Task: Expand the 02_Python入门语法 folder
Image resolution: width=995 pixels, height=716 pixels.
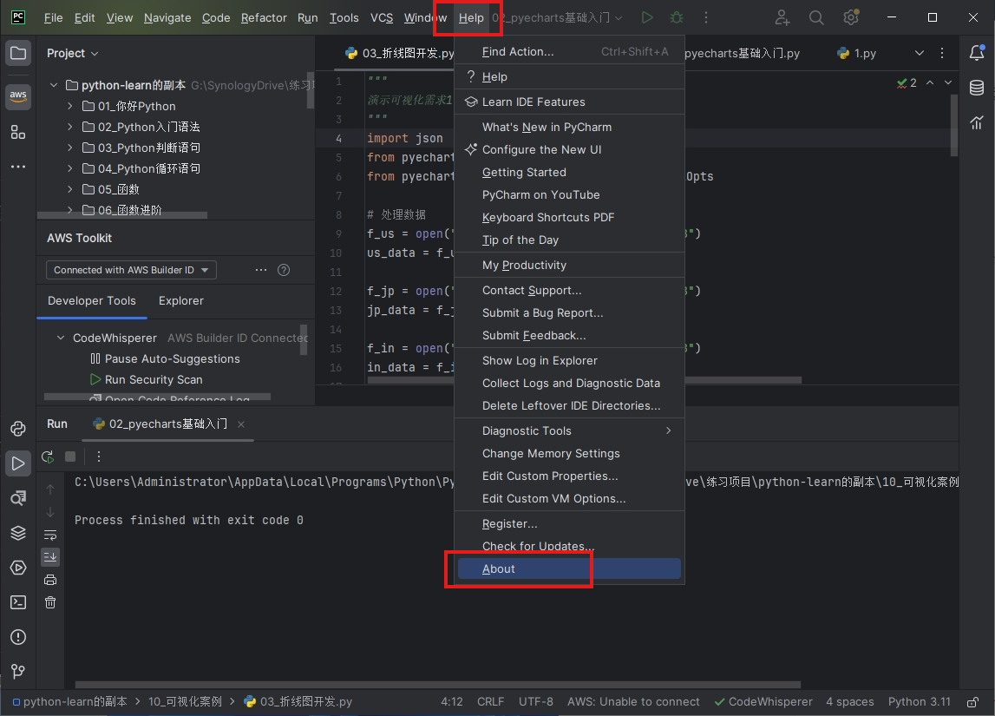Action: (x=71, y=127)
